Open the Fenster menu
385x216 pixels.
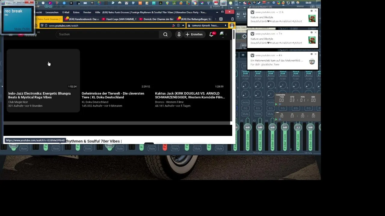pyautogui.click(x=87, y=12)
